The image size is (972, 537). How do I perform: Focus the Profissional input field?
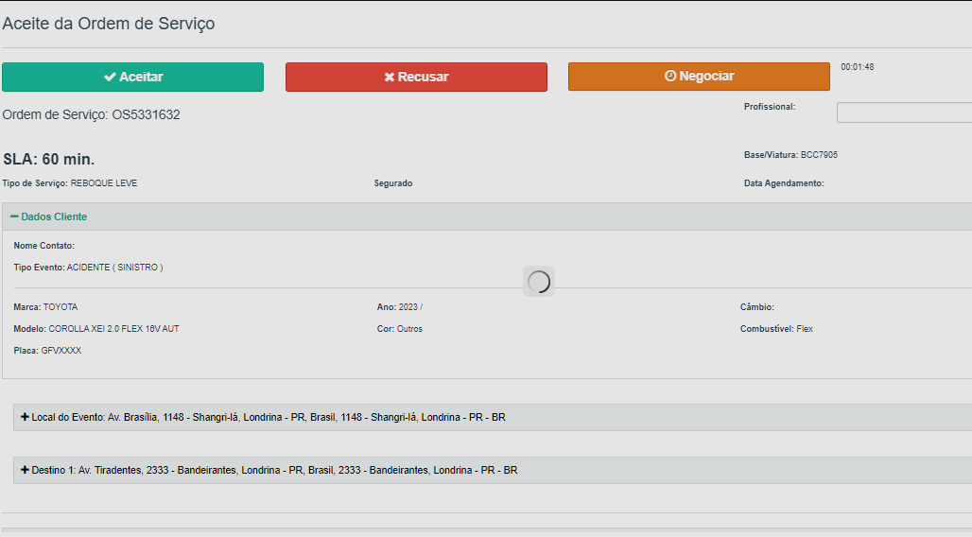[905, 113]
